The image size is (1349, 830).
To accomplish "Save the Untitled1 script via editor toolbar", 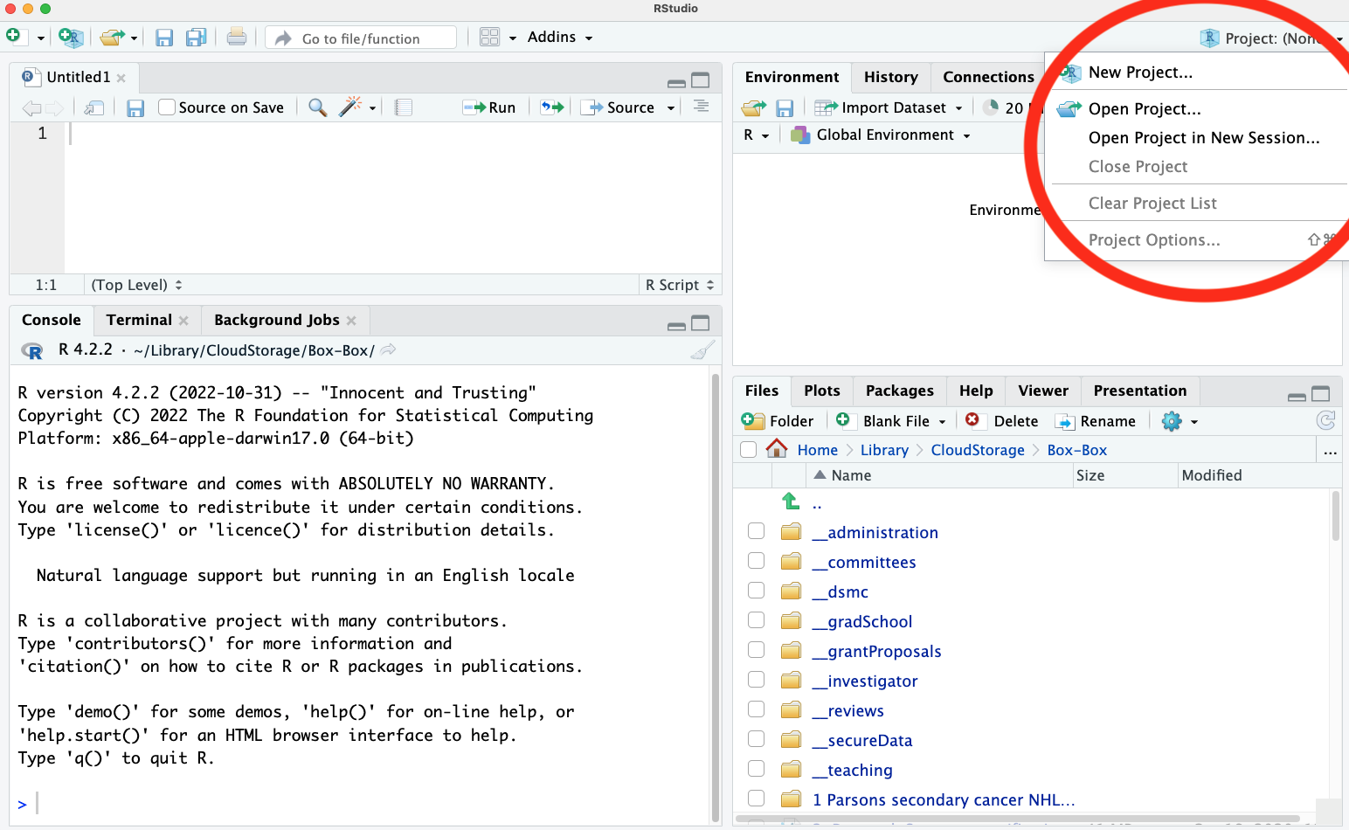I will (135, 107).
